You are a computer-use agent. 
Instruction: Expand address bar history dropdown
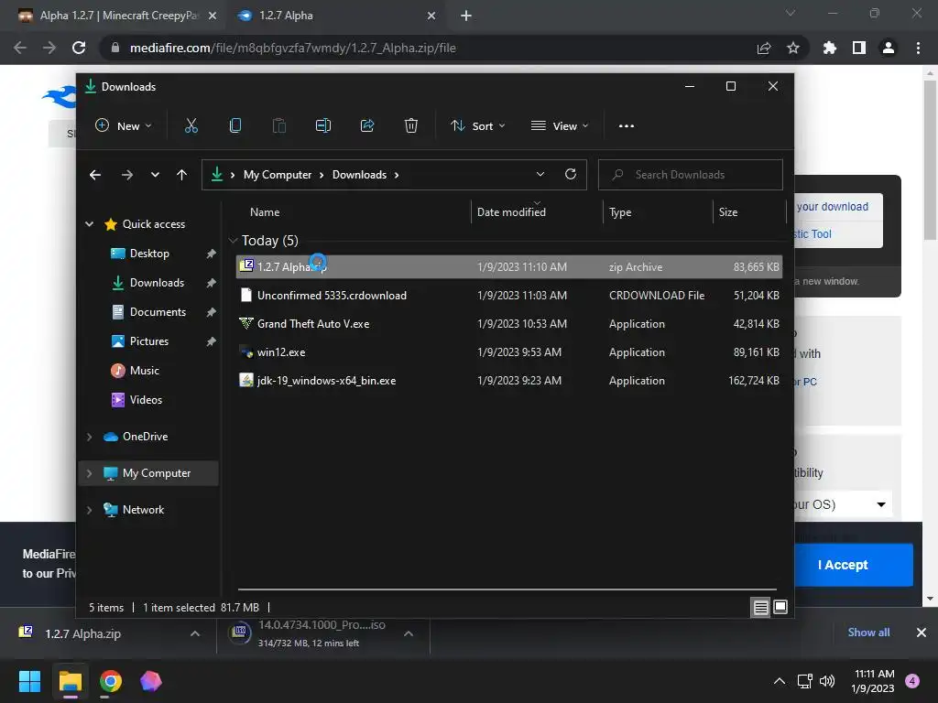pyautogui.click(x=540, y=174)
